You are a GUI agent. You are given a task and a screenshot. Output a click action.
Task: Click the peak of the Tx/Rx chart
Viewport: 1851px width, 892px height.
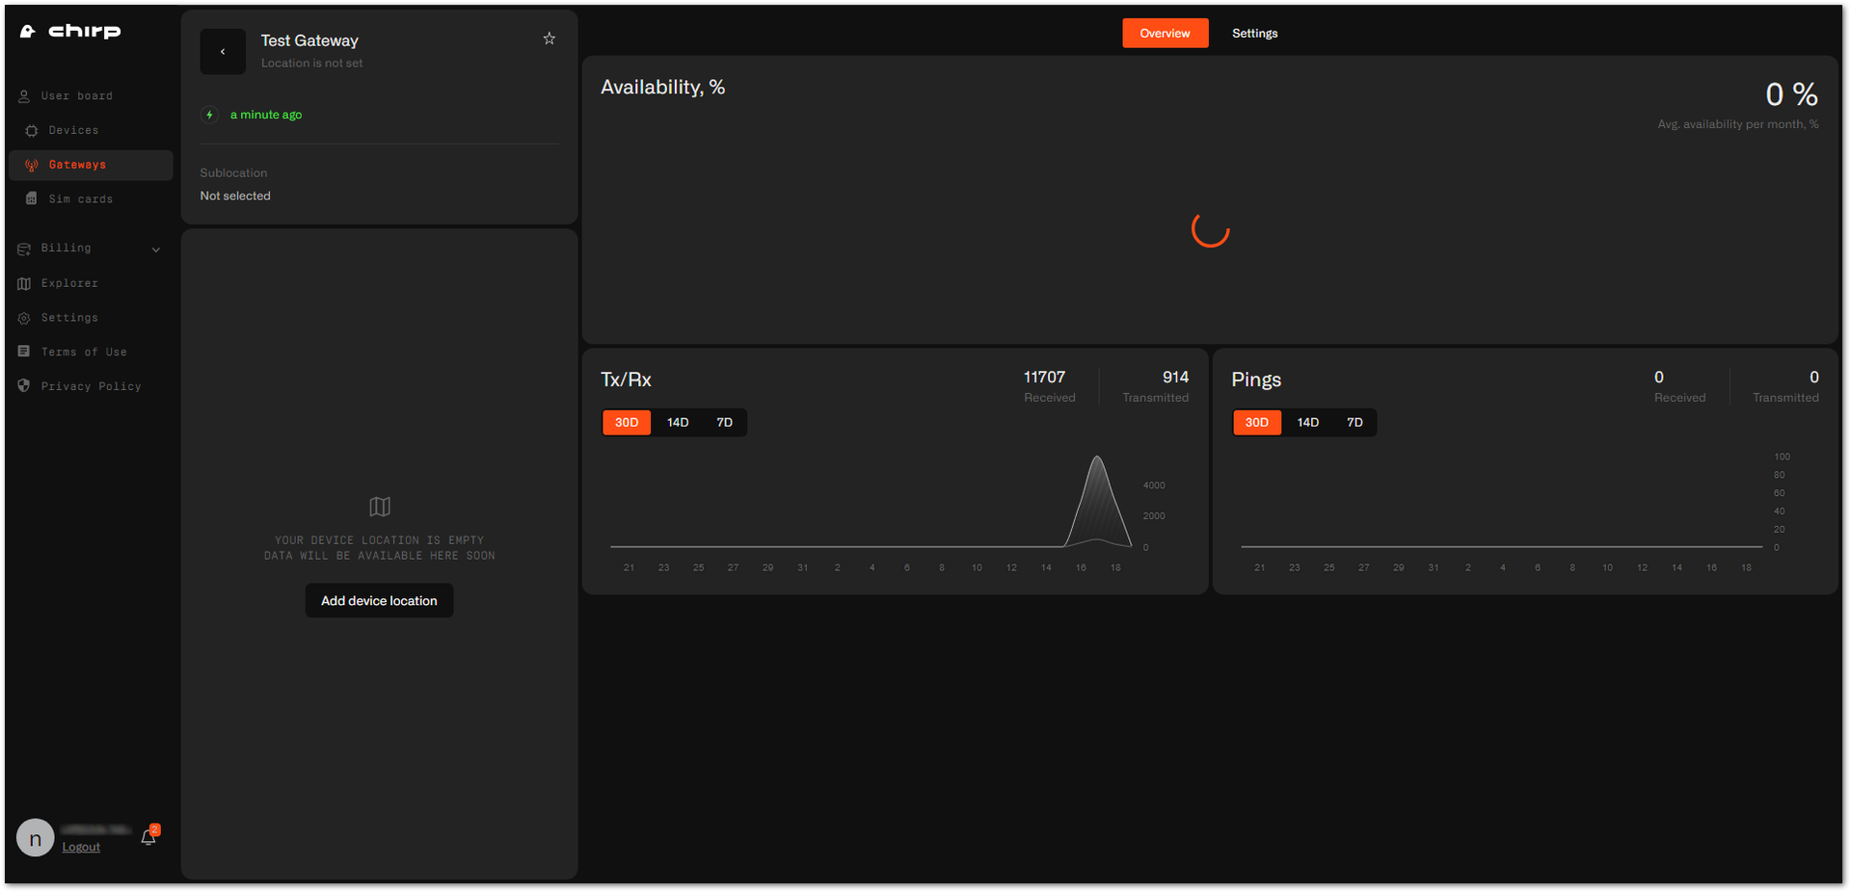(1097, 458)
